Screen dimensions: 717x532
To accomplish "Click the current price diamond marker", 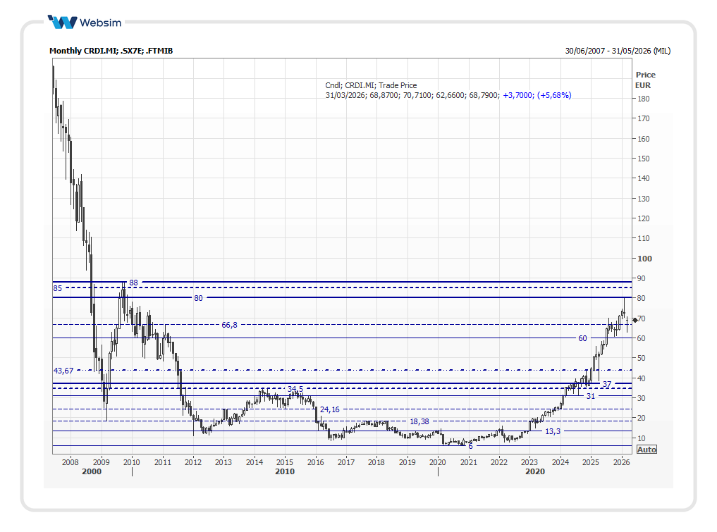I will pos(635,320).
